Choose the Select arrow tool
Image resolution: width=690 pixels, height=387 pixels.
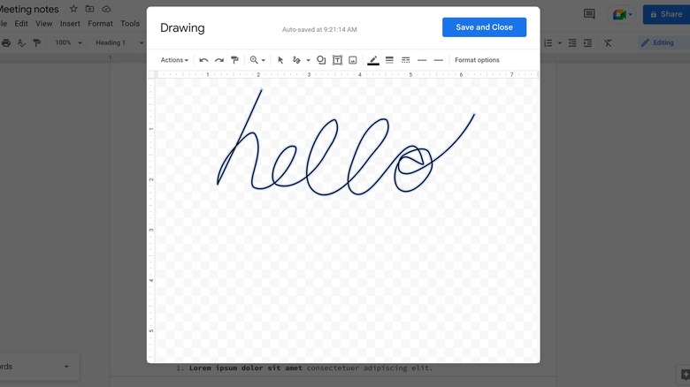[x=280, y=60]
